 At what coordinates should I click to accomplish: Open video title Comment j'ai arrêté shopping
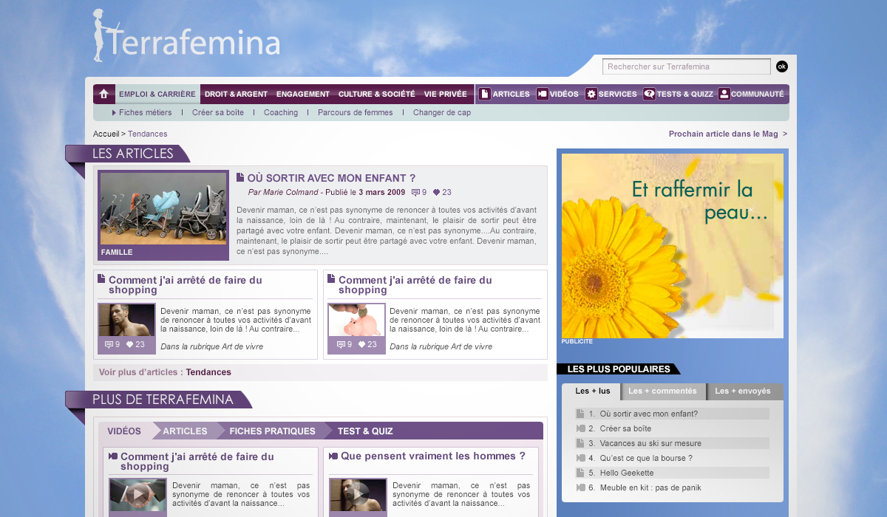click(x=197, y=462)
